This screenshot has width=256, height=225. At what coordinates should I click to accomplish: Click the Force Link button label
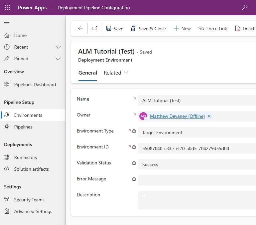216,29
